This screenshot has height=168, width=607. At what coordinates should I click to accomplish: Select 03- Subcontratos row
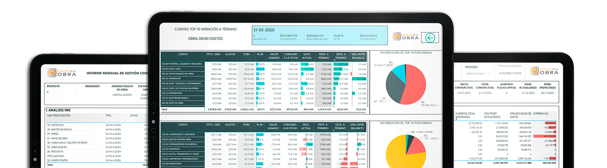(97, 160)
